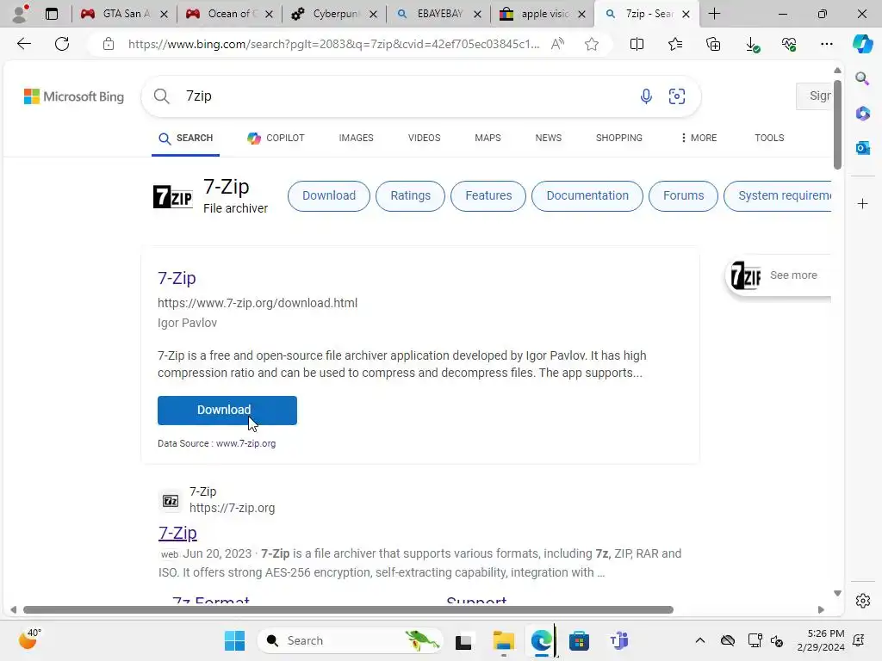Screen dimensions: 882x661
Task: Open Settings and more ellipsis menu
Action: click(826, 44)
